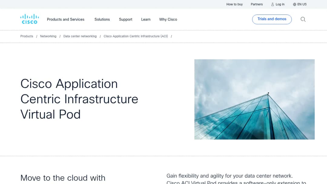Click the 'Gain flexibility and agility' paragraph
The height and width of the screenshot is (184, 327).
pos(236,179)
